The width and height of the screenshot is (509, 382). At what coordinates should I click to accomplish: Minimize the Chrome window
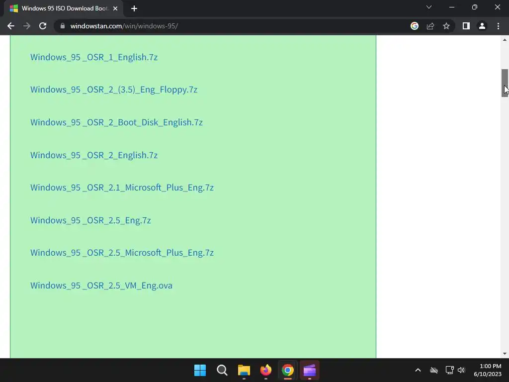pyautogui.click(x=452, y=7)
